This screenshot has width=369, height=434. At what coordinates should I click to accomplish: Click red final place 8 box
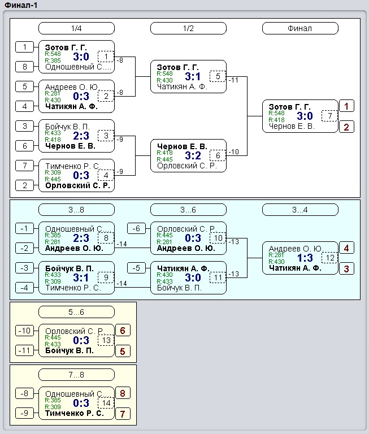(x=123, y=393)
